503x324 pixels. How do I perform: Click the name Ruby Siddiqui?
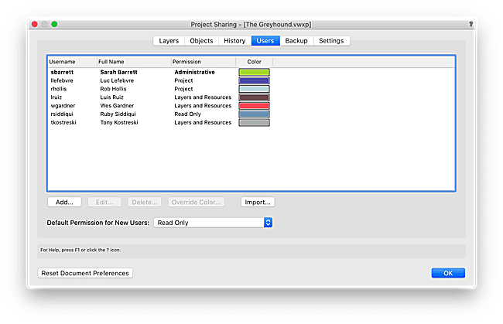[118, 114]
